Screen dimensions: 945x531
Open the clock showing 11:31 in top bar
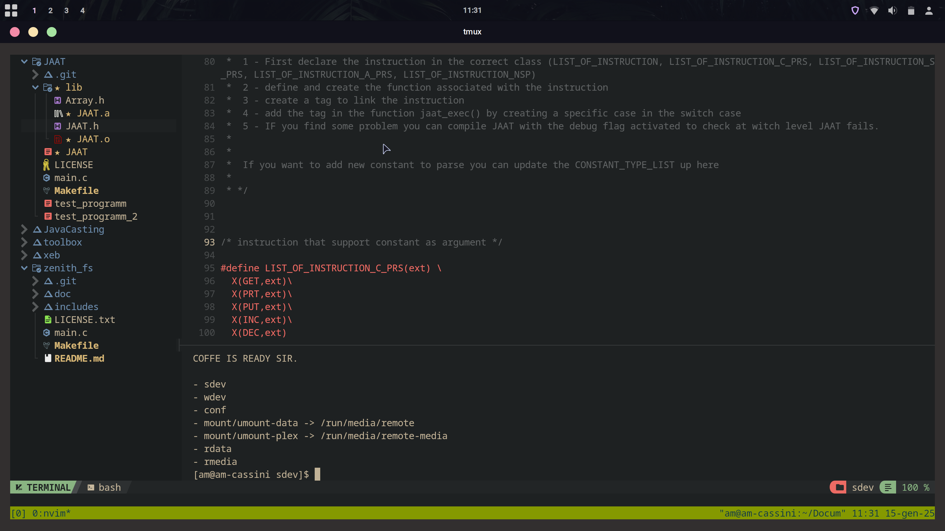pyautogui.click(x=472, y=10)
